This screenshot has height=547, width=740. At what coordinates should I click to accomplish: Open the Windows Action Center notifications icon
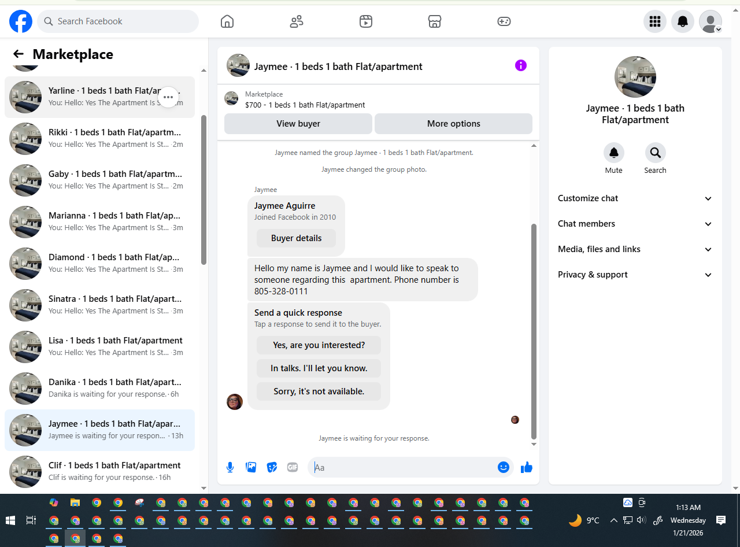[721, 520]
